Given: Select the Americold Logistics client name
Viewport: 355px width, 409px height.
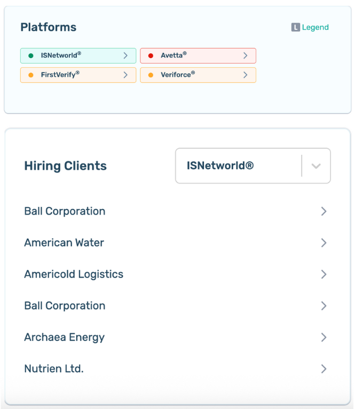Looking at the screenshot, I should (74, 274).
